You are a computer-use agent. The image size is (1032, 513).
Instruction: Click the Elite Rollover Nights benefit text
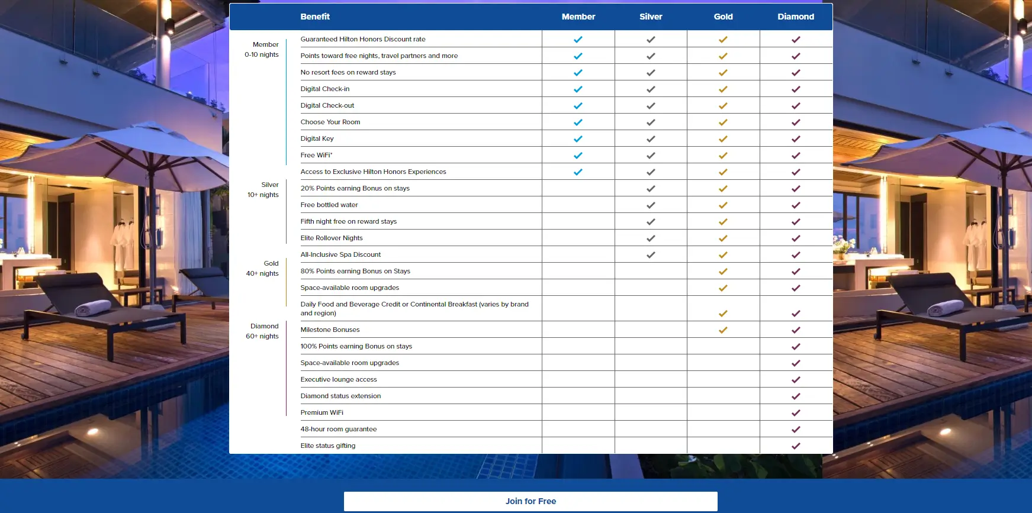[332, 238]
